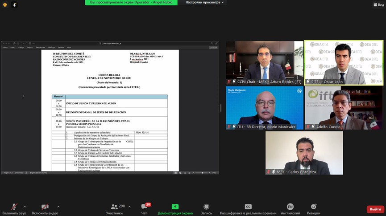The width and height of the screenshot is (386, 216).
Task: Select ITU BR Director Mario Maniewicz tile
Action: 265,108
